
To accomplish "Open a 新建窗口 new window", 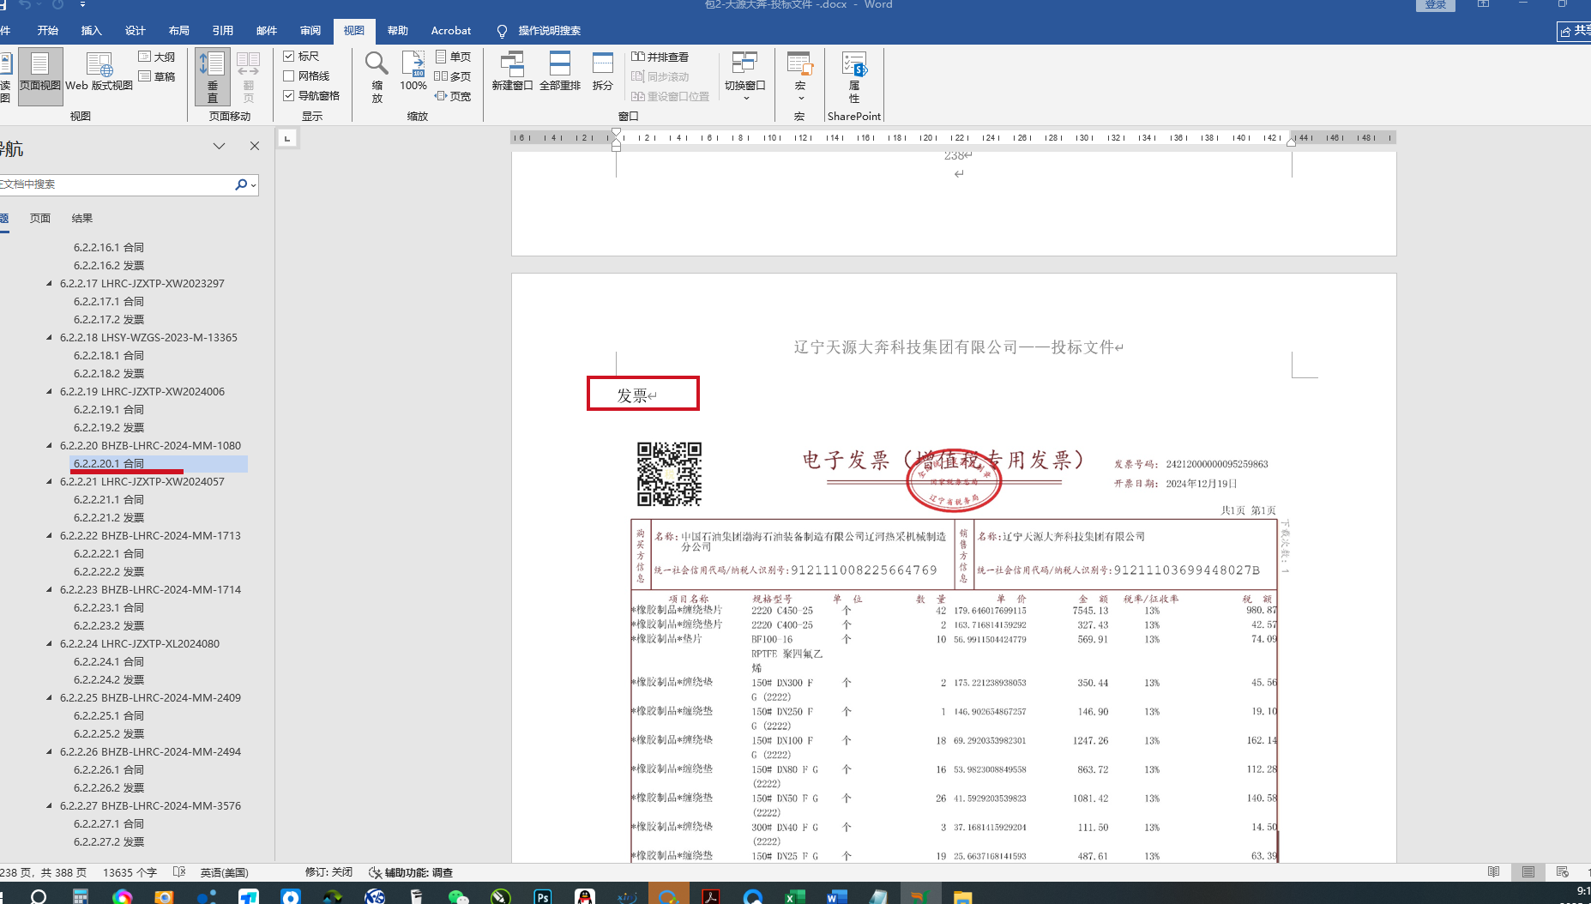I will click(512, 70).
